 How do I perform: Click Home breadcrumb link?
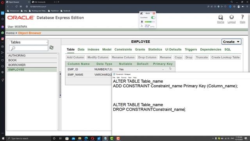[x=10, y=33]
